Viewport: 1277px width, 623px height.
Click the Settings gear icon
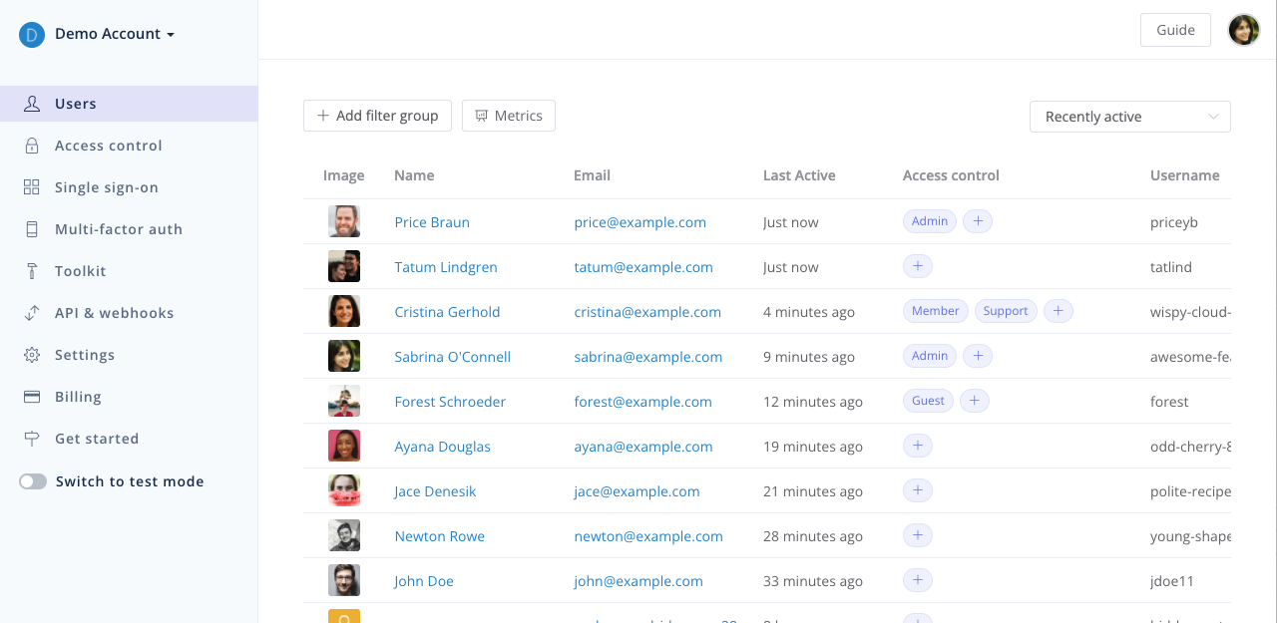click(33, 354)
